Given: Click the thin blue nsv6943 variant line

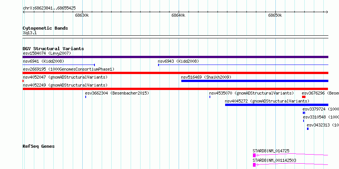Looking at the screenshot, I should tap(243, 65).
